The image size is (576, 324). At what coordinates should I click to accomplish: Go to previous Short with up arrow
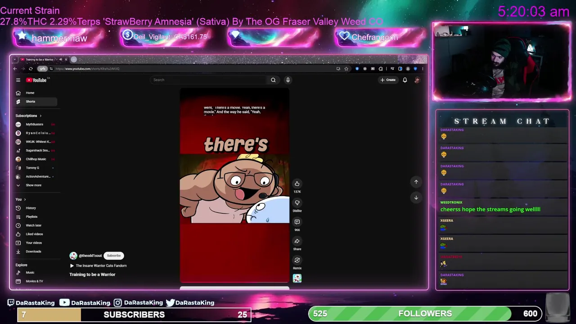click(416, 182)
